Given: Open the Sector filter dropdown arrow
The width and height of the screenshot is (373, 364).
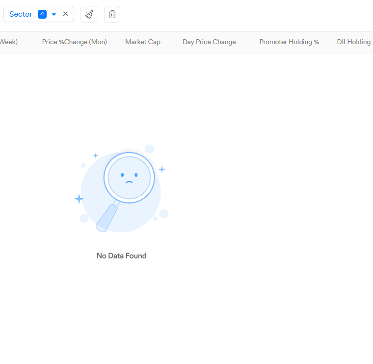Looking at the screenshot, I should pos(54,14).
